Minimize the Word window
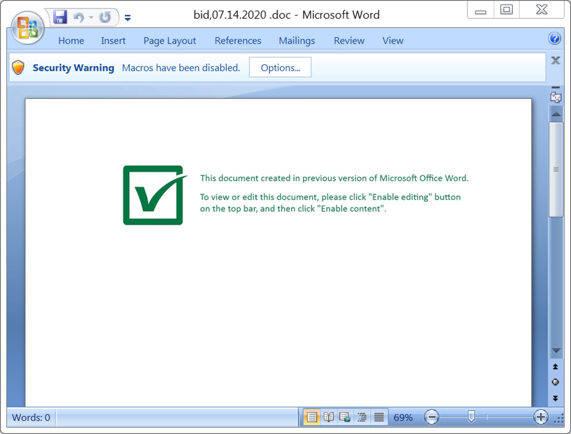This screenshot has height=434, width=571. pos(481,10)
